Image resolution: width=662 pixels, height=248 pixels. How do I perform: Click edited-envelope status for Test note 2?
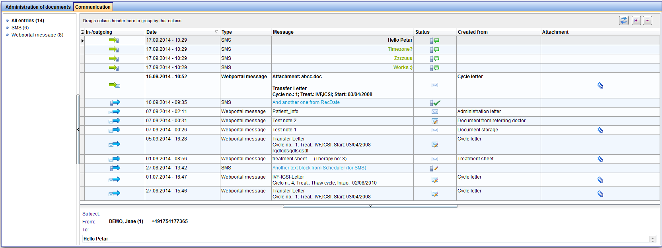[435, 121]
